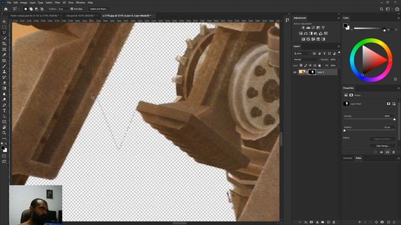
Task: Switch to the Paths tab
Action: [x=358, y=158]
